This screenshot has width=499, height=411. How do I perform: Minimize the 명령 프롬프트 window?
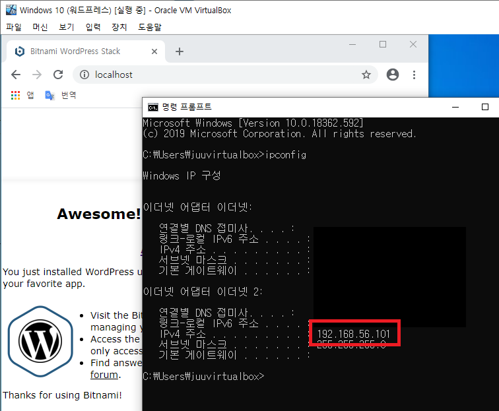click(x=455, y=108)
